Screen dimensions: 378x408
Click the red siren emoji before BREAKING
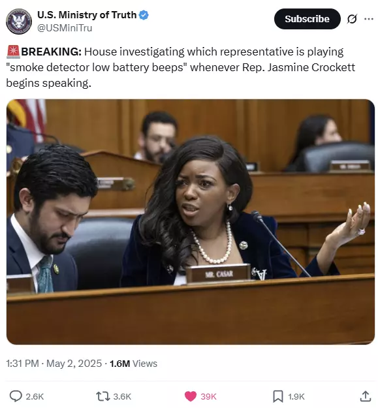pos(13,52)
